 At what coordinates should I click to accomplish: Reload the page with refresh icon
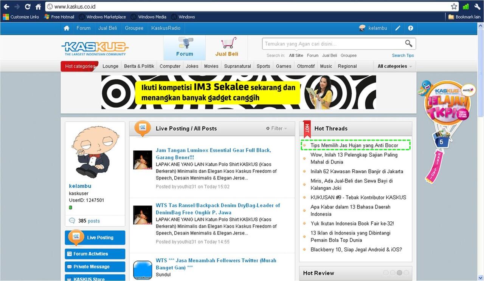28,6
